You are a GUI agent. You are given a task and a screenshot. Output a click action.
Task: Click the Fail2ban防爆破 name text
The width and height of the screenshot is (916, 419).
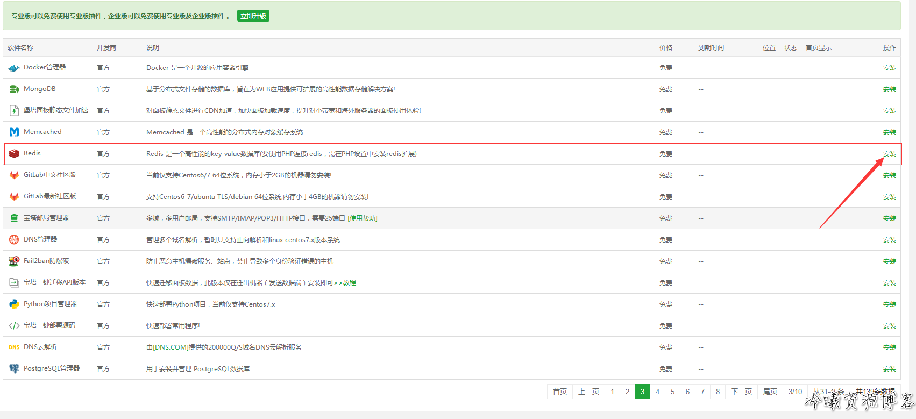tap(46, 261)
